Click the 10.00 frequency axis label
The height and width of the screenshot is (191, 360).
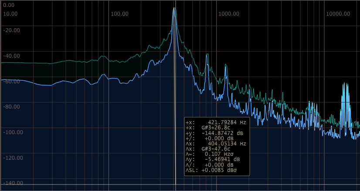10,14
